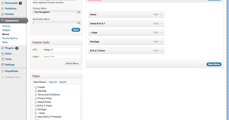Open the Settings admin page
This screenshot has width=229, height=120.
click(x=10, y=65)
